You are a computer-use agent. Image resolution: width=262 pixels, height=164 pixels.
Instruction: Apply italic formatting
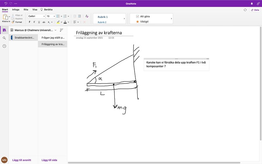(x=34, y=22)
